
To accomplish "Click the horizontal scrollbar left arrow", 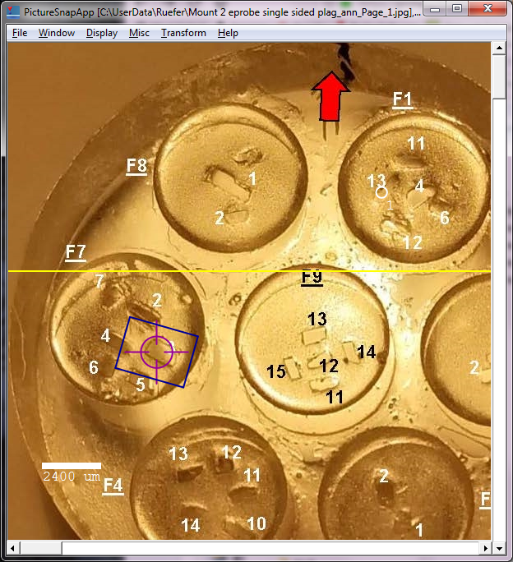I will (x=15, y=547).
